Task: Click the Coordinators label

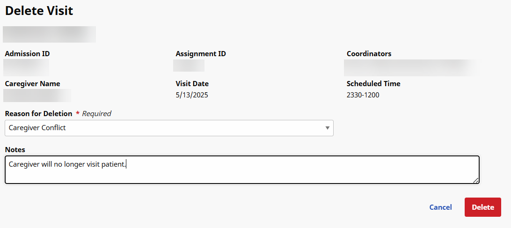Action: tap(369, 54)
